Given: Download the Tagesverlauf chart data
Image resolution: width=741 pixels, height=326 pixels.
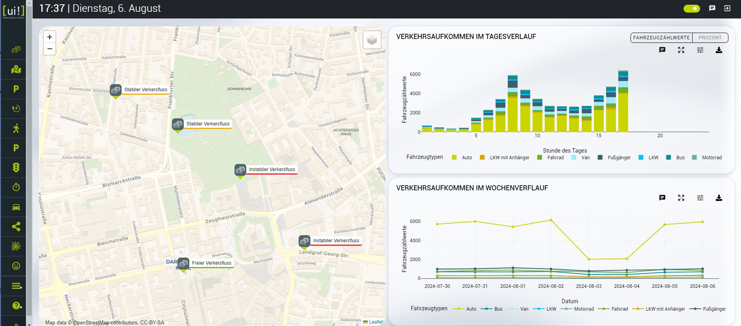Looking at the screenshot, I should (x=719, y=50).
